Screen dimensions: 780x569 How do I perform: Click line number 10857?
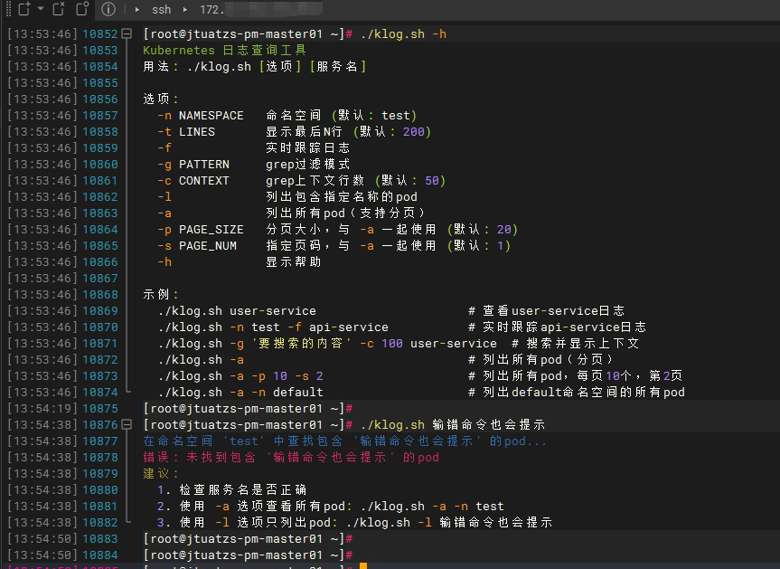coord(100,116)
